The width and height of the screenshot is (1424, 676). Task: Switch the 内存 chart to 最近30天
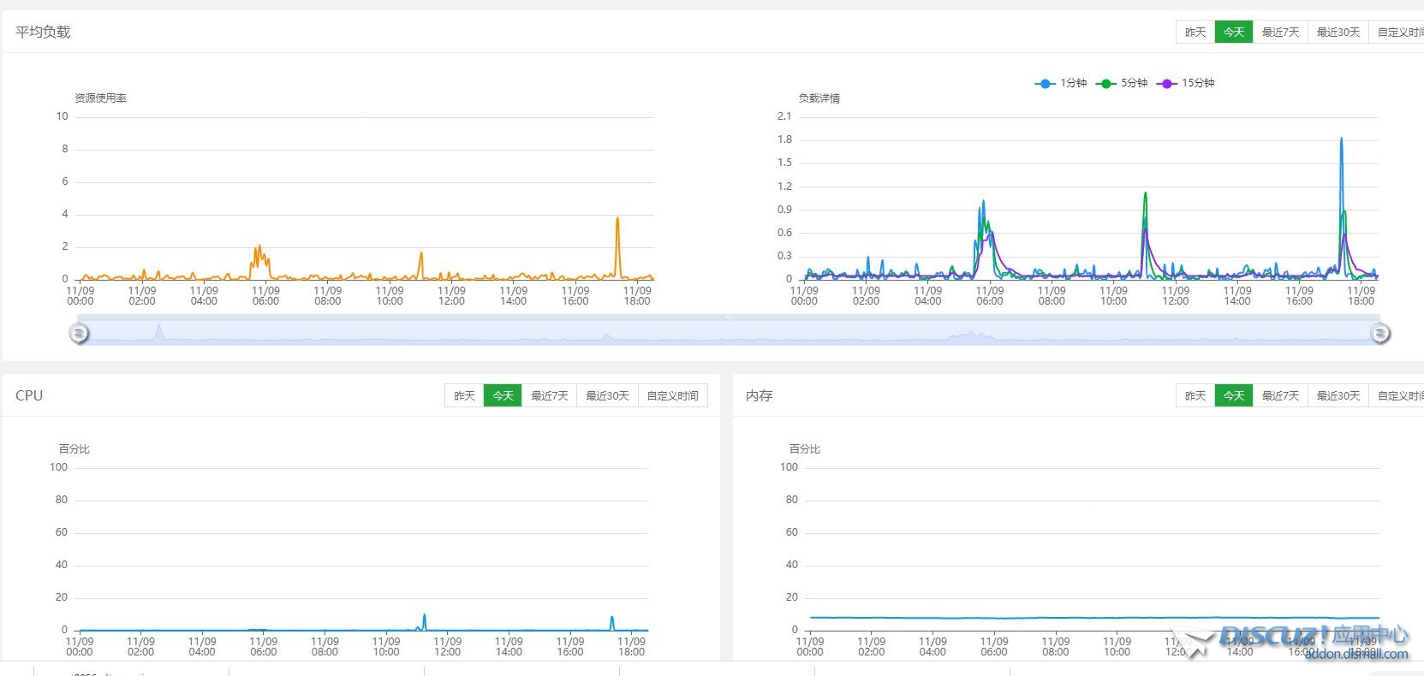(x=1338, y=395)
